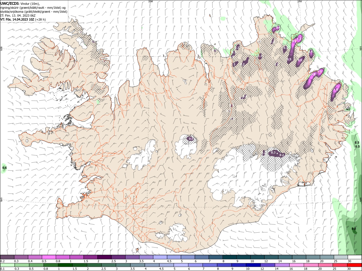Pick the lower legend swatch labeled 0.5
Image resolution: width=362 pixels, height=271 pixels.
pos(36,265)
